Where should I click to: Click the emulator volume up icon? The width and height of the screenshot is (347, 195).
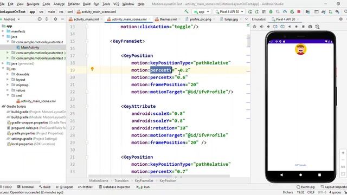(x=261, y=27)
